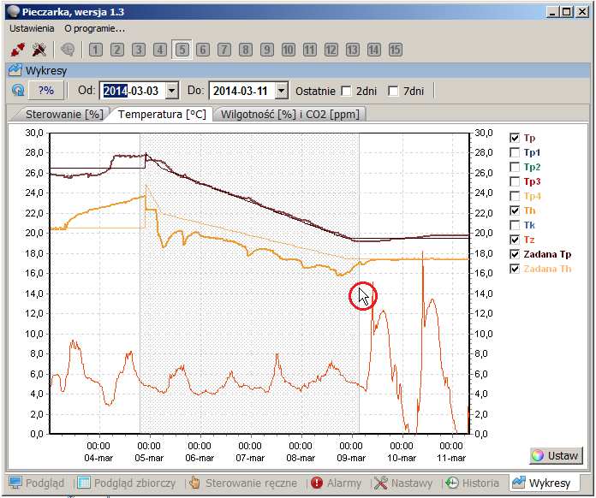Click the connect plug icon
596x498 pixels.
17,50
